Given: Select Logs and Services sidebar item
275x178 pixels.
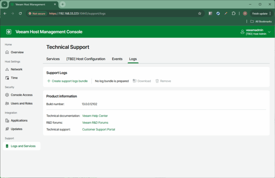Looking at the screenshot, I should [x=22, y=146].
